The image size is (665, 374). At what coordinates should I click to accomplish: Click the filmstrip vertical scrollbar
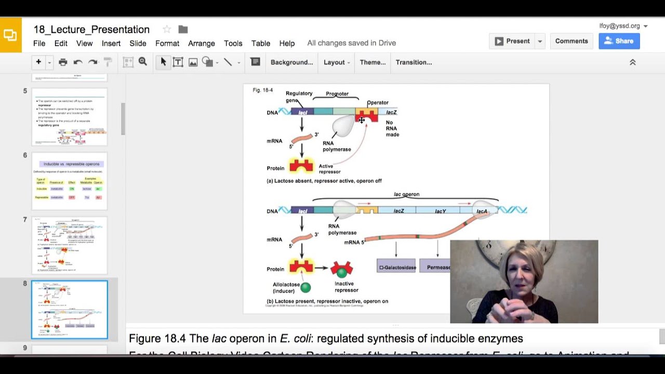123,119
